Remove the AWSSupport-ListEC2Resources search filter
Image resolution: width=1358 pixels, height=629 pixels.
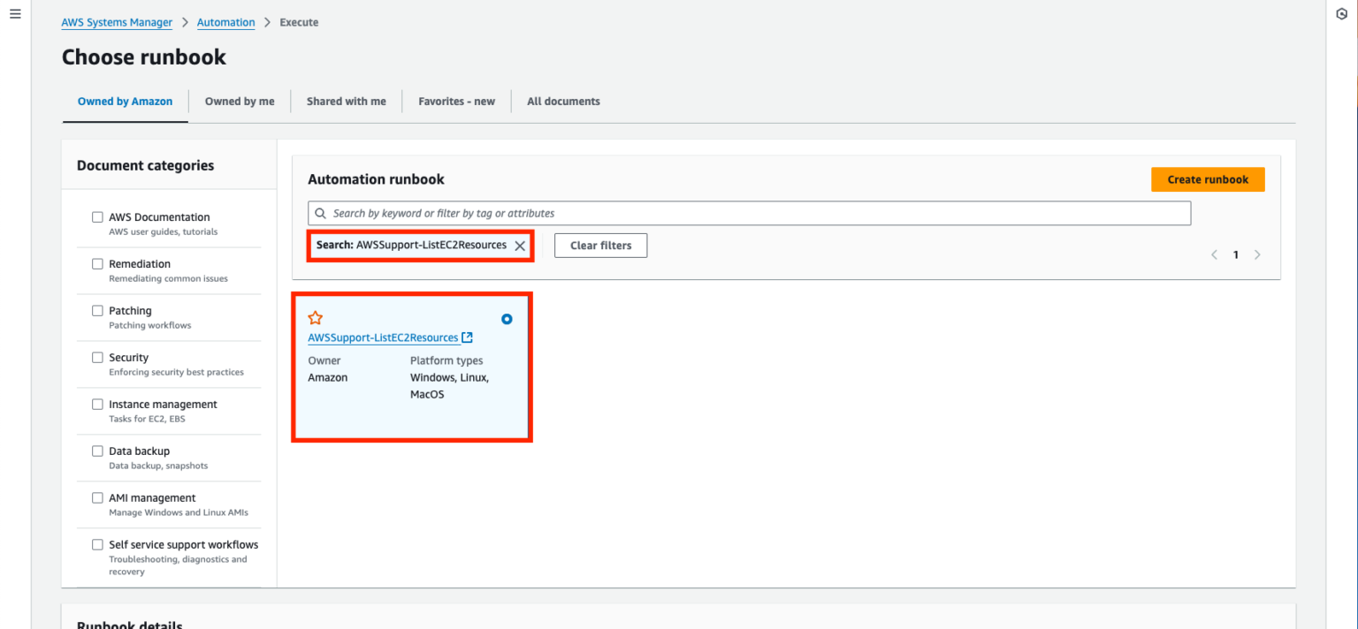520,245
